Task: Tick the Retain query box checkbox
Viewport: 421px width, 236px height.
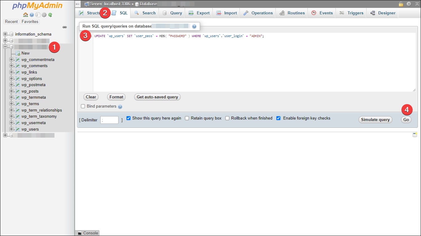Action: (x=187, y=118)
